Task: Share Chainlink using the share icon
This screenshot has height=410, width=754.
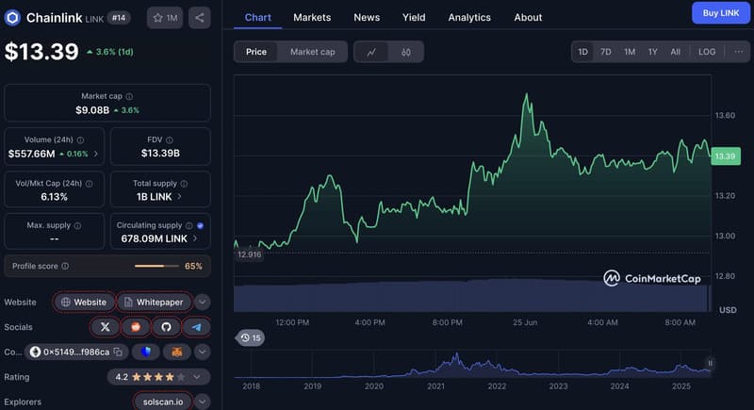Action: coord(199,18)
